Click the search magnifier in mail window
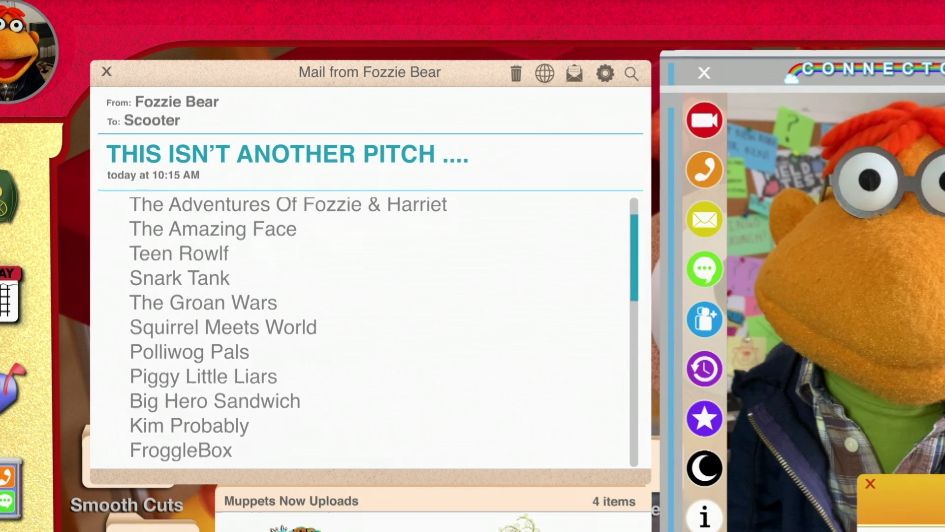Image resolution: width=945 pixels, height=532 pixels. coord(631,74)
